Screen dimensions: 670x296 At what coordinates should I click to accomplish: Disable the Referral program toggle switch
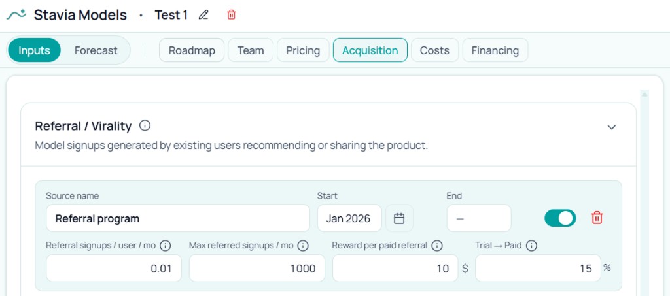pos(560,218)
